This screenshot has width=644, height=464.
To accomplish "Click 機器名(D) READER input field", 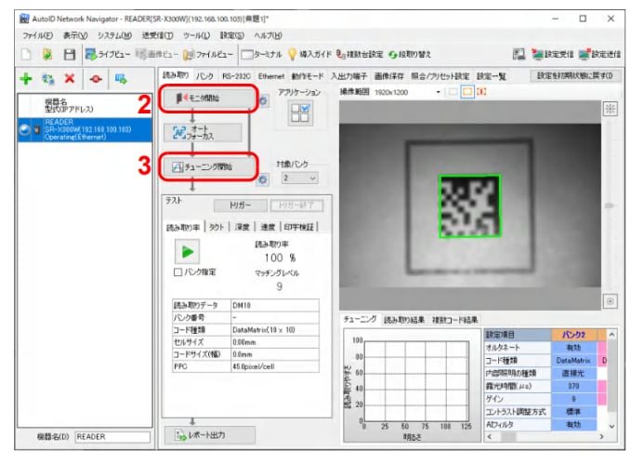I will coord(113,437).
